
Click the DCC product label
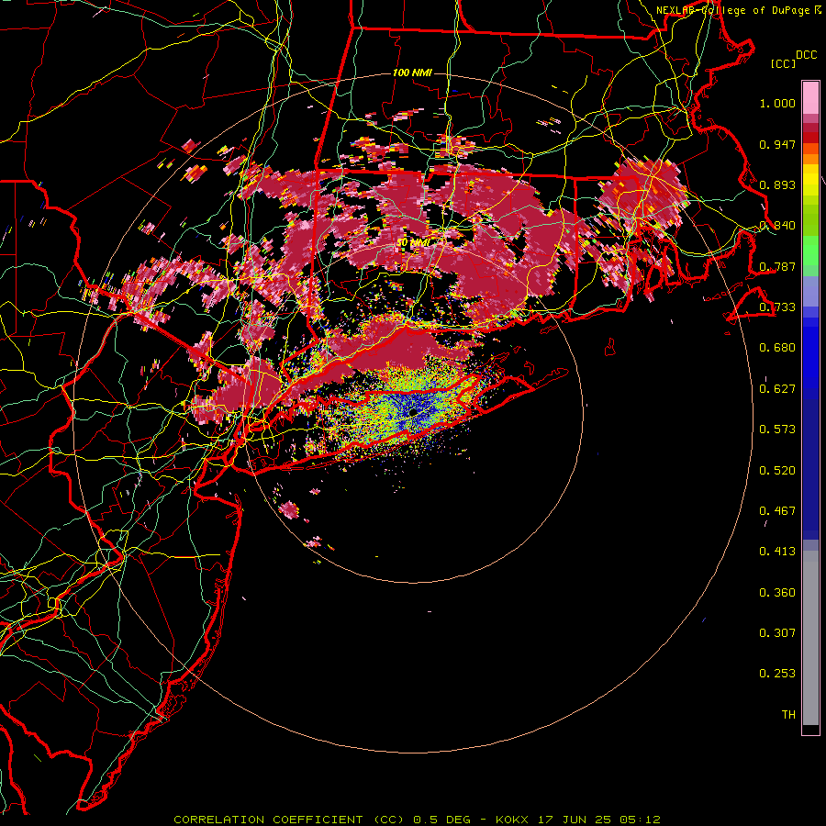[806, 55]
